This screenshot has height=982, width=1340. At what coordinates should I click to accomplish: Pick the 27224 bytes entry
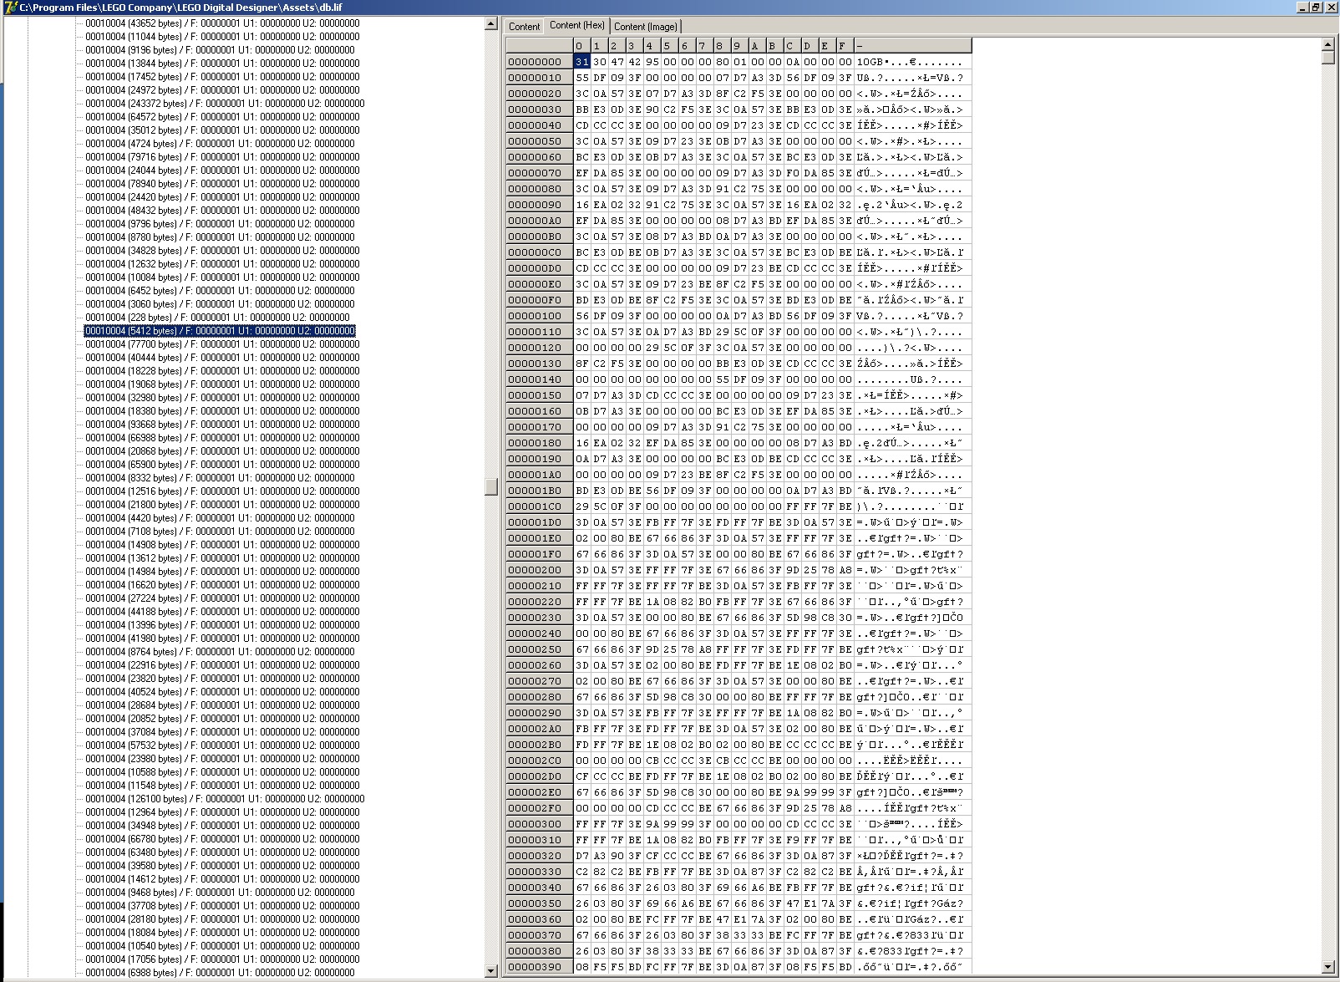pos(222,598)
